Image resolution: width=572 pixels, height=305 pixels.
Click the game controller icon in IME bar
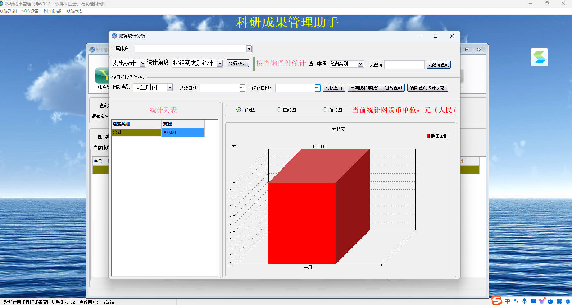tap(550, 301)
